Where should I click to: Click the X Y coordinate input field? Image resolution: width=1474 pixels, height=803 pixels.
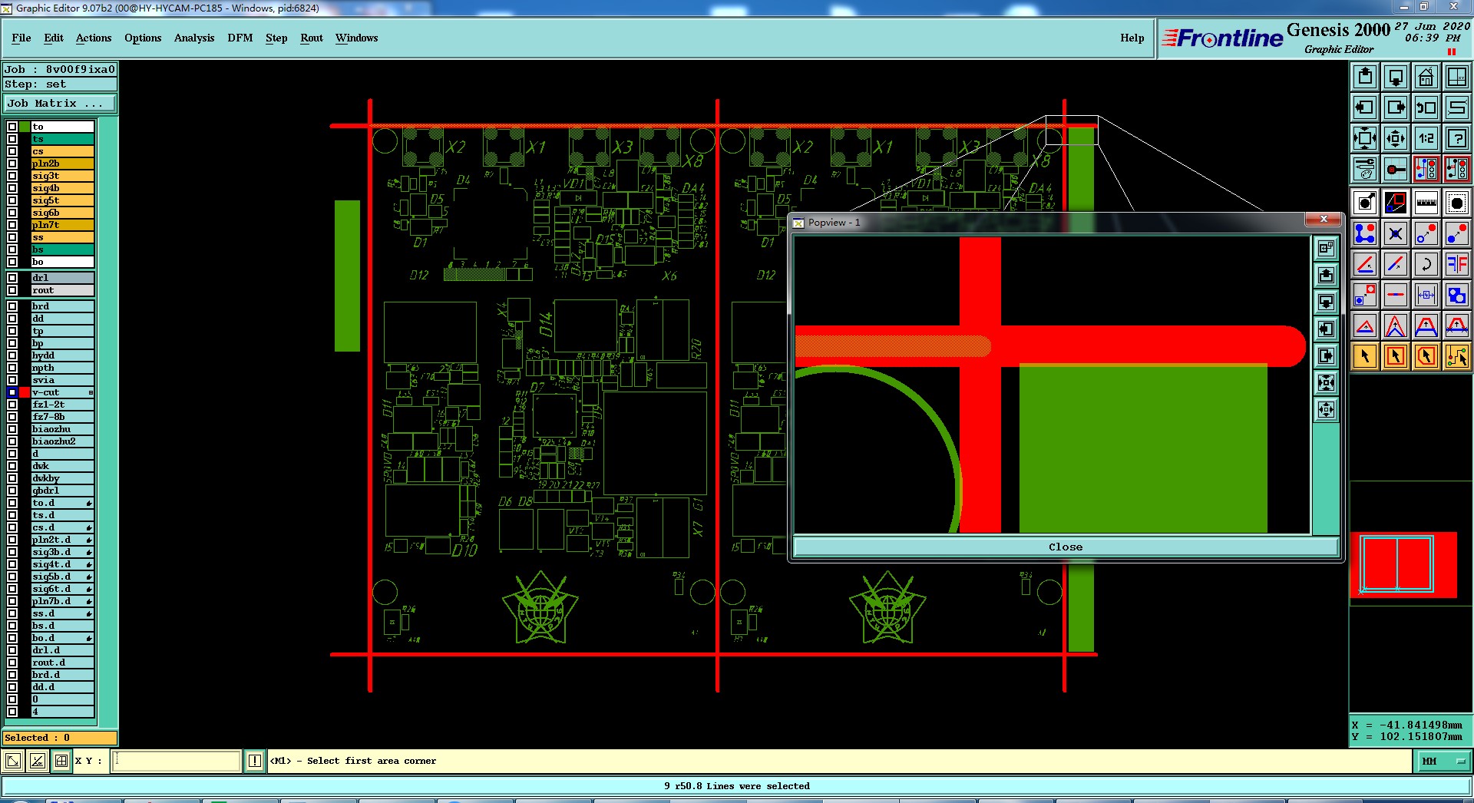click(177, 761)
